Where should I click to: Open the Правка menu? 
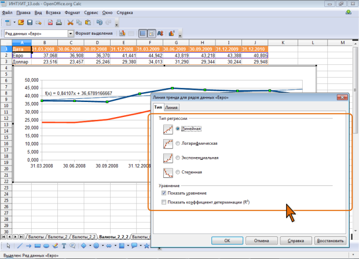point(23,13)
